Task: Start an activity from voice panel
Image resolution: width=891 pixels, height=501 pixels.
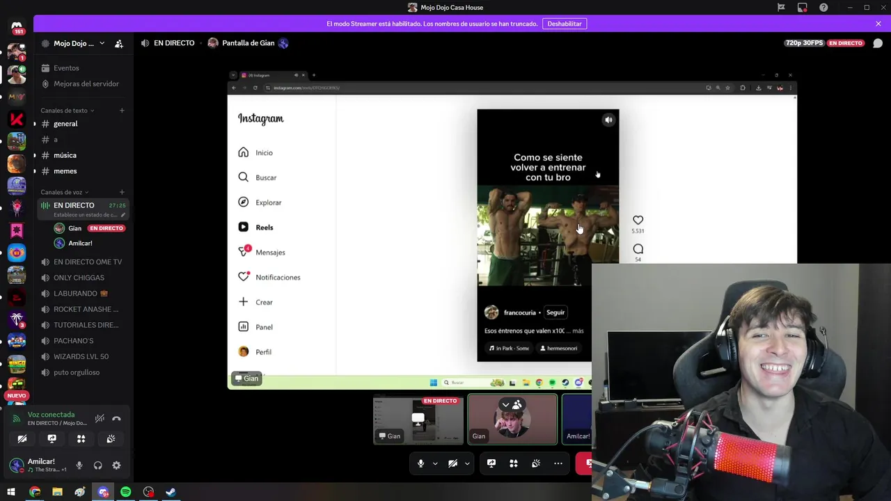Action: tap(81, 439)
